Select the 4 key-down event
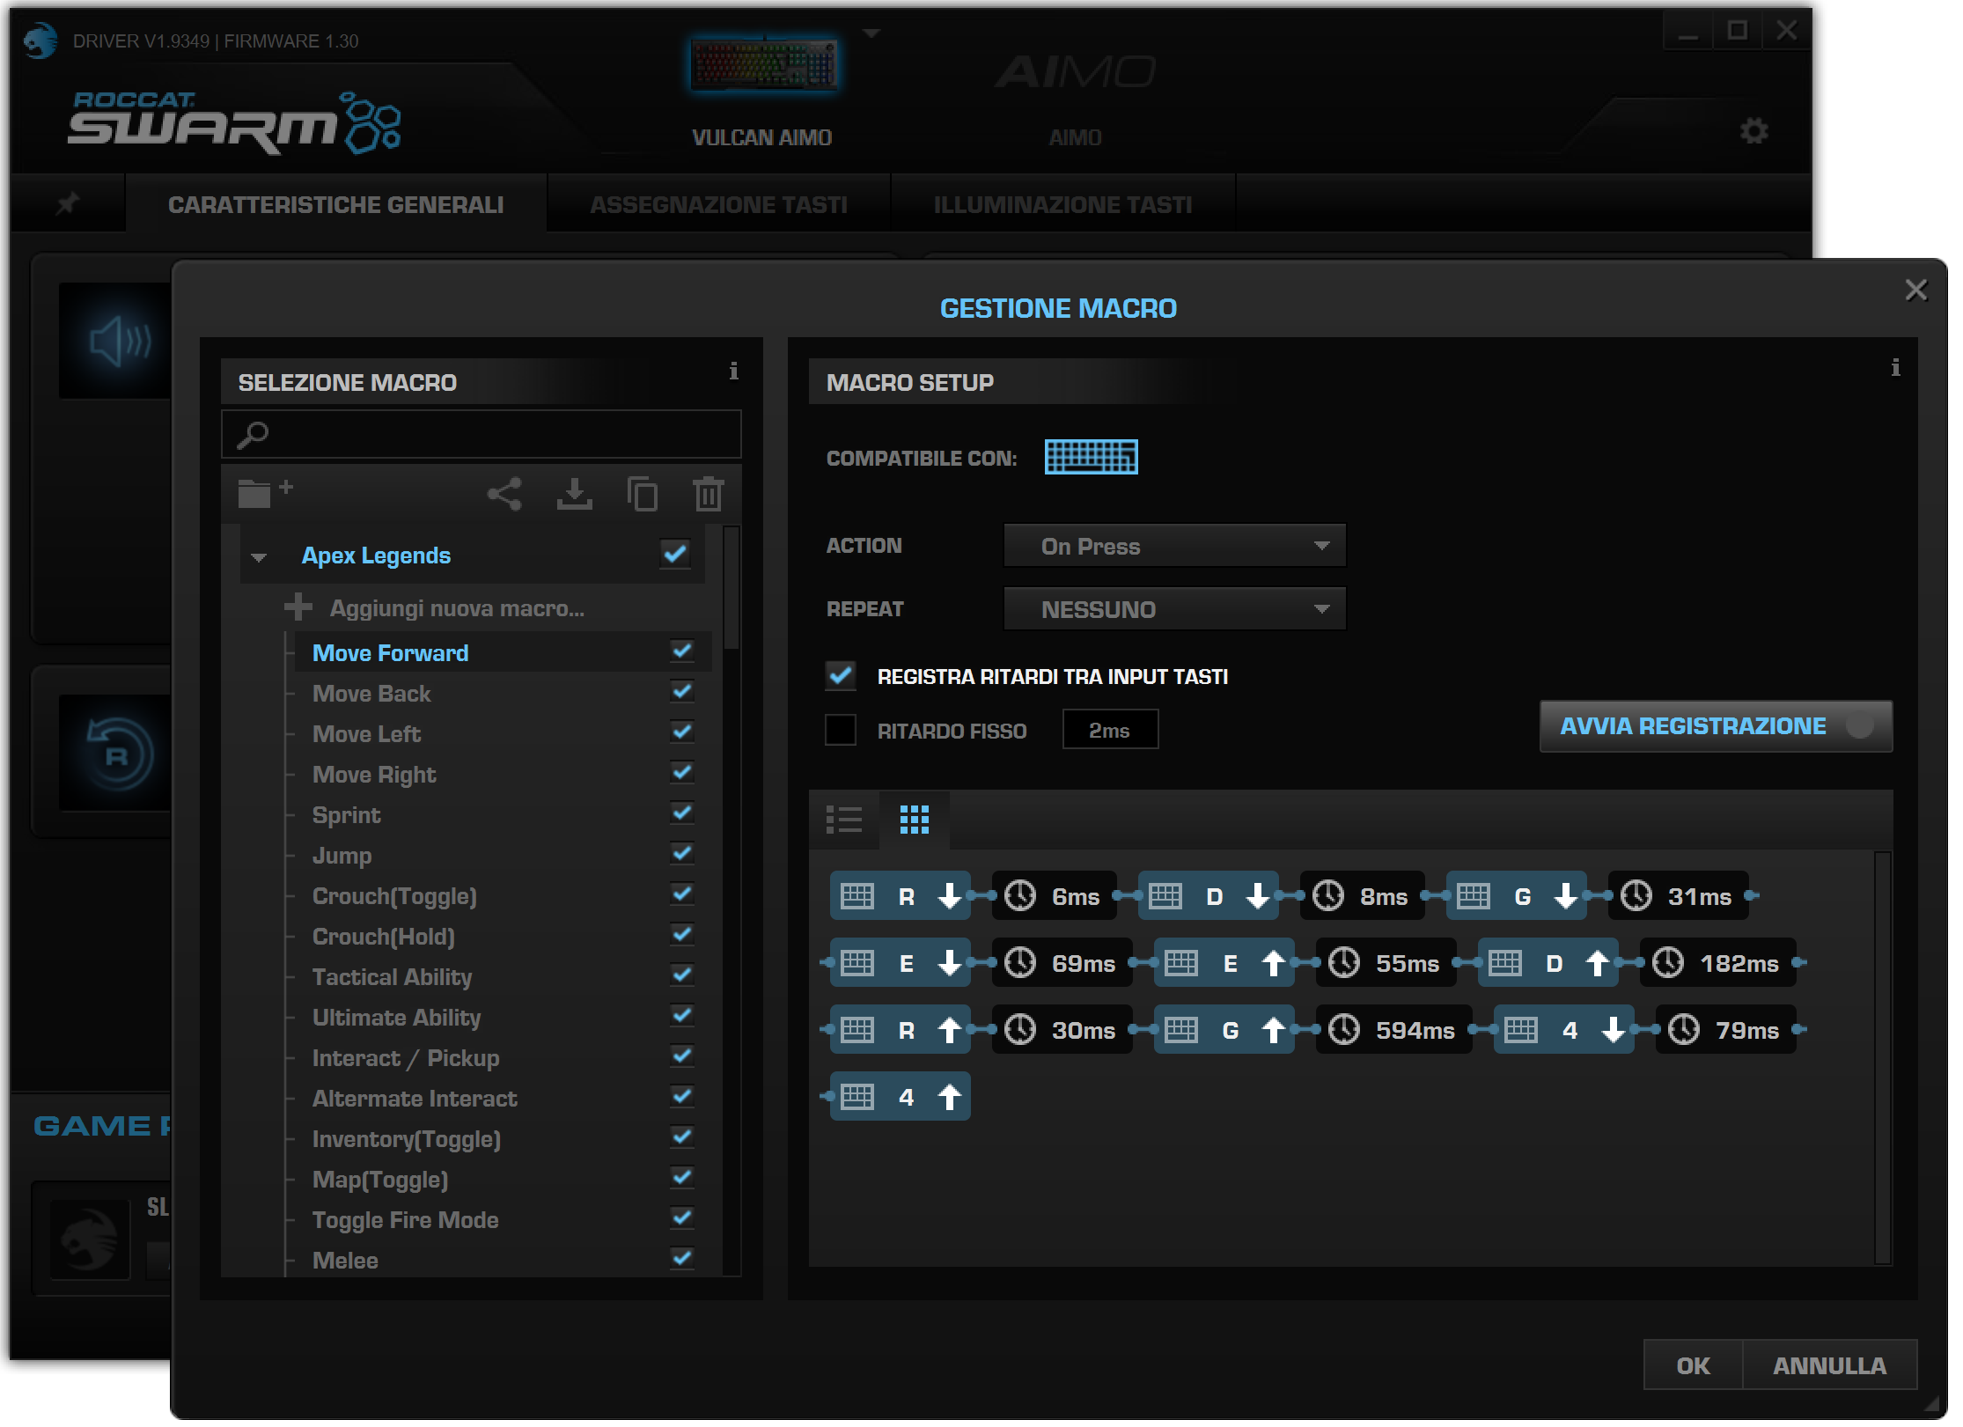Image resolution: width=1963 pixels, height=1427 pixels. (1564, 1030)
